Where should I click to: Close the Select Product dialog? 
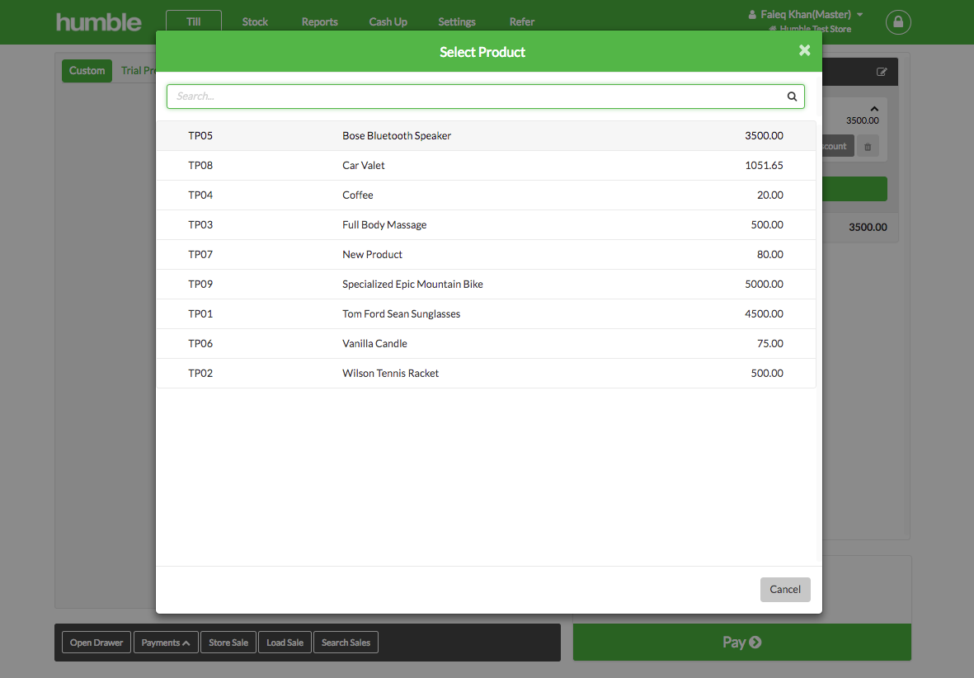coord(804,50)
